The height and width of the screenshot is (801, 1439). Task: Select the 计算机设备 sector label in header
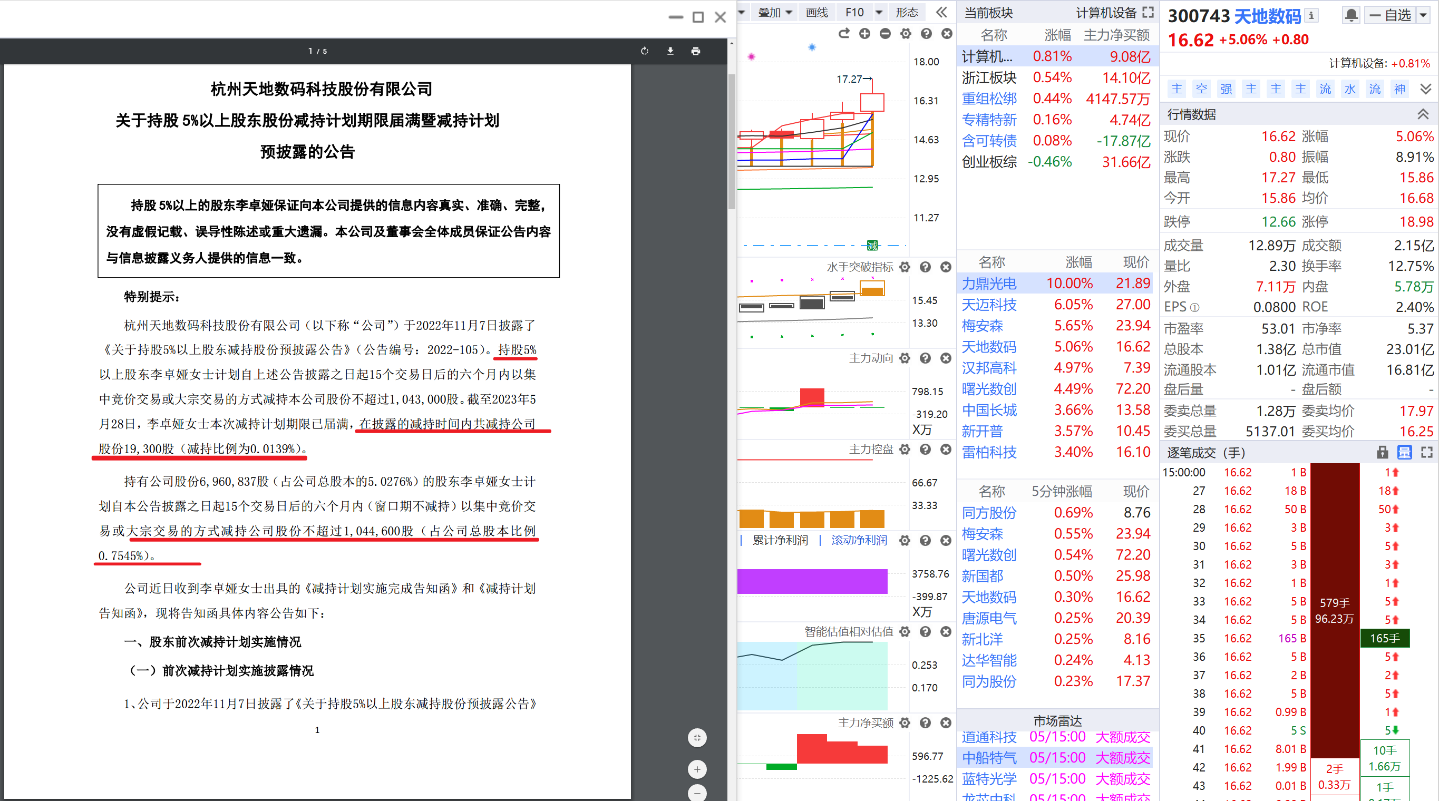coord(1106,12)
